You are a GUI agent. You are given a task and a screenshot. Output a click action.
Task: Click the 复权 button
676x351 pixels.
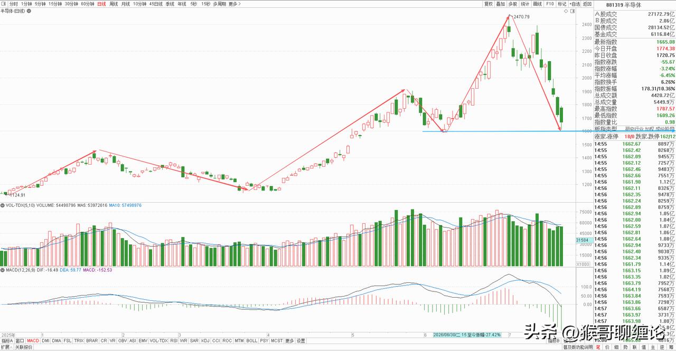[489, 4]
